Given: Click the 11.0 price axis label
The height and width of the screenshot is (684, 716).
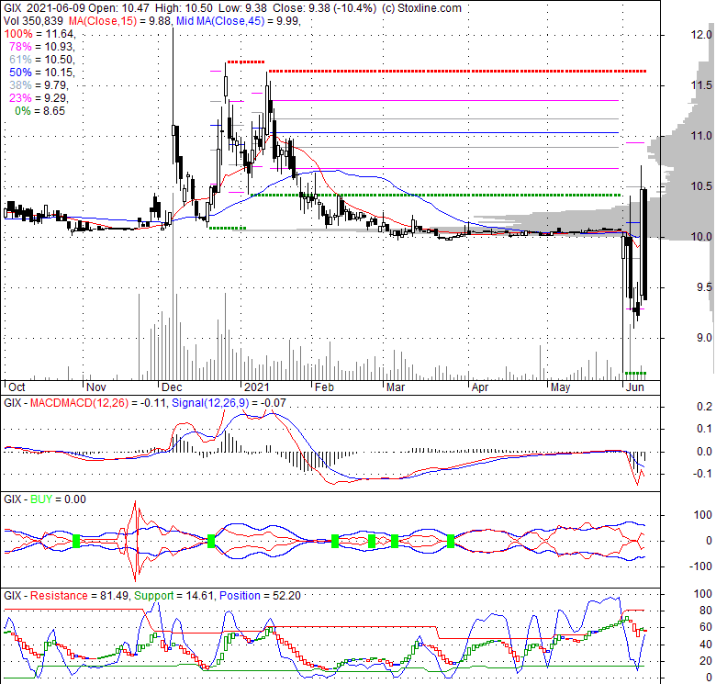Looking at the screenshot, I should [701, 136].
